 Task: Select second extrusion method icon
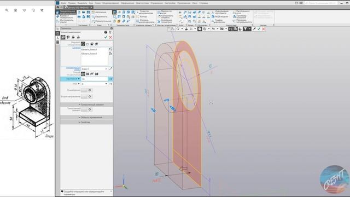[87, 74]
